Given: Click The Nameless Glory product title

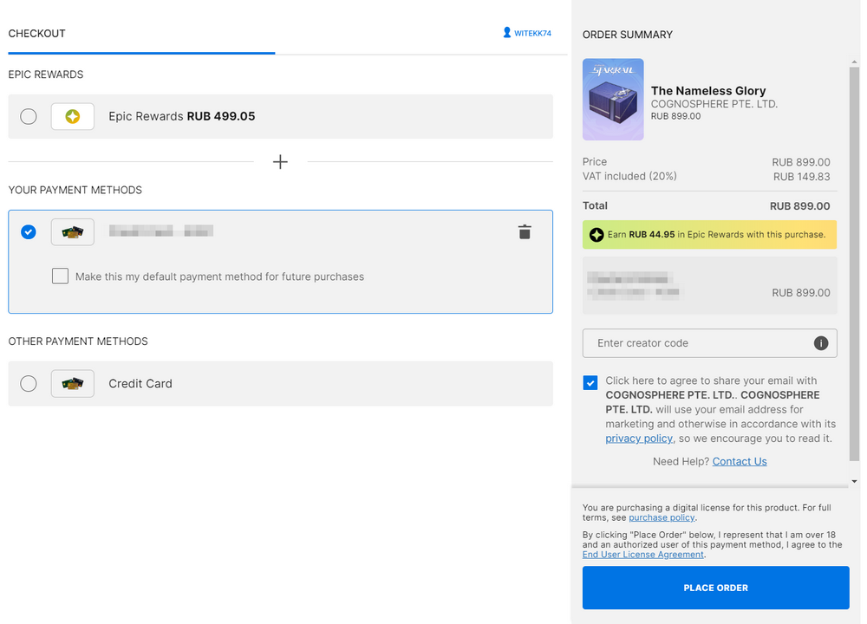Looking at the screenshot, I should point(708,91).
